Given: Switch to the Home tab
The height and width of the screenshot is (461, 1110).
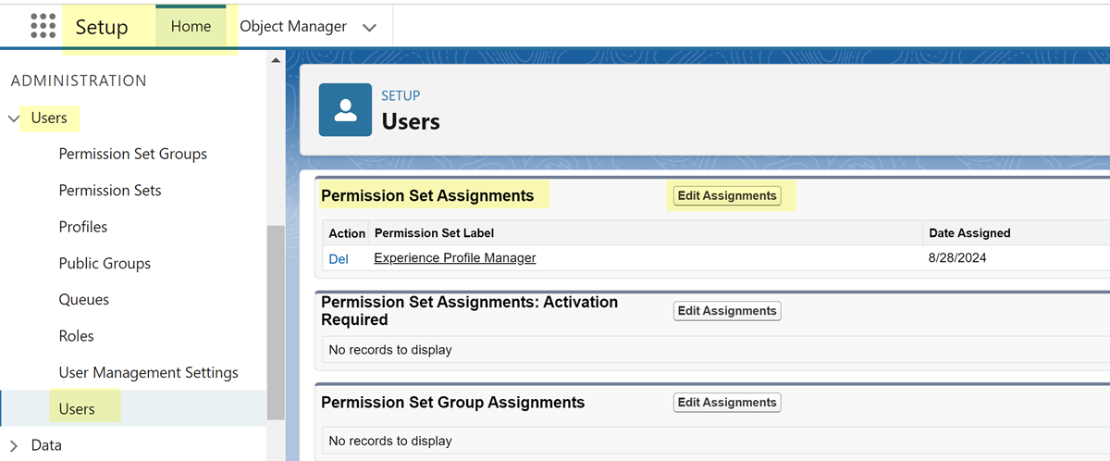Looking at the screenshot, I should [191, 26].
